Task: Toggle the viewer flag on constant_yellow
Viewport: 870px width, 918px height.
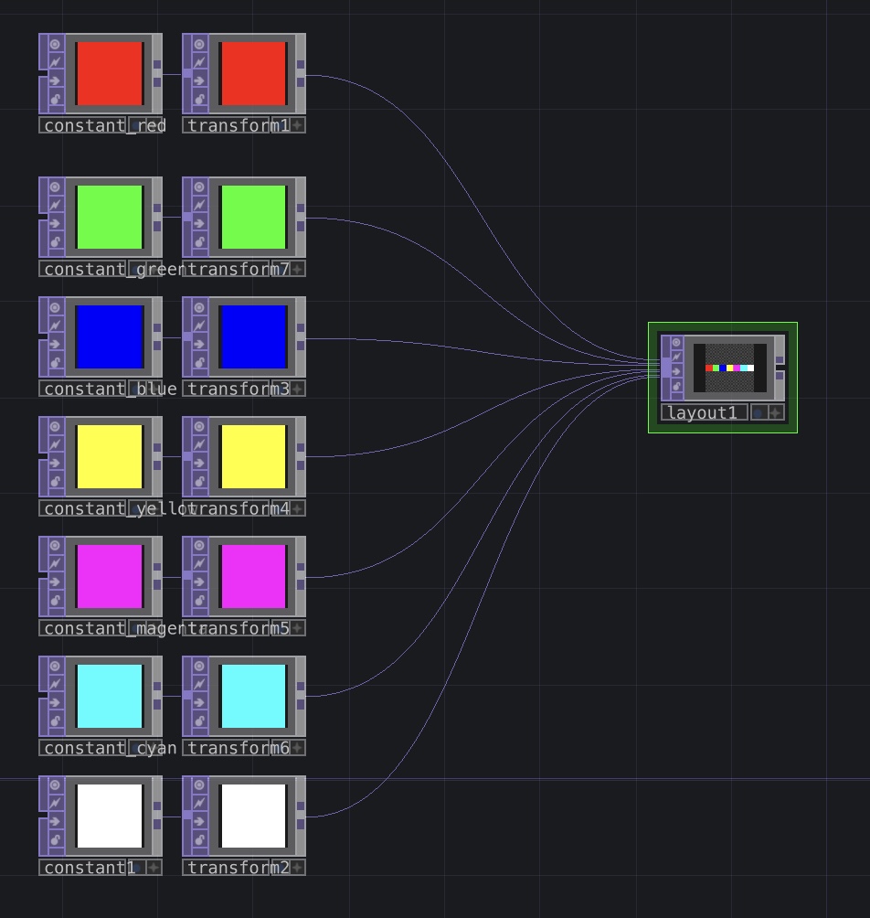Action: click(55, 427)
